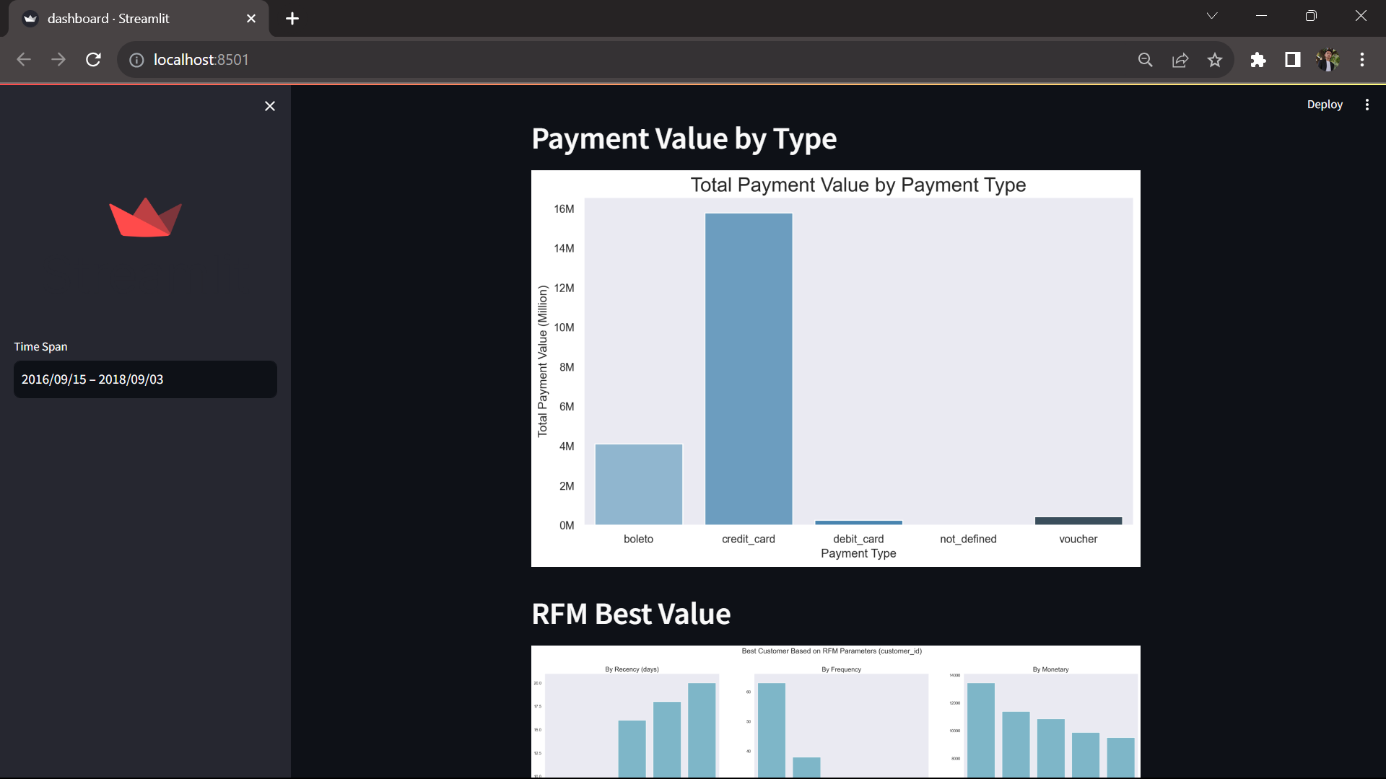The image size is (1386, 779).
Task: Open the Time Span date range field
Action: 145,379
